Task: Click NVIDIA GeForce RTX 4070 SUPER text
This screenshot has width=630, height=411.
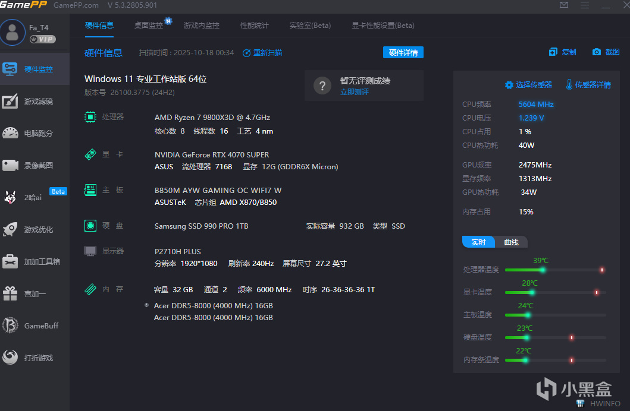Action: point(212,155)
